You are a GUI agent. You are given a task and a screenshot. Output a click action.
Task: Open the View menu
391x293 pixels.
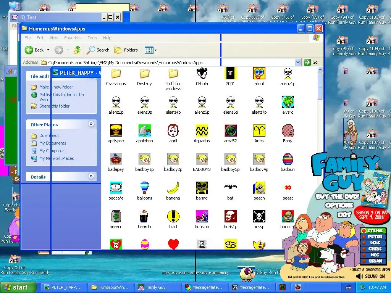[x=54, y=38]
